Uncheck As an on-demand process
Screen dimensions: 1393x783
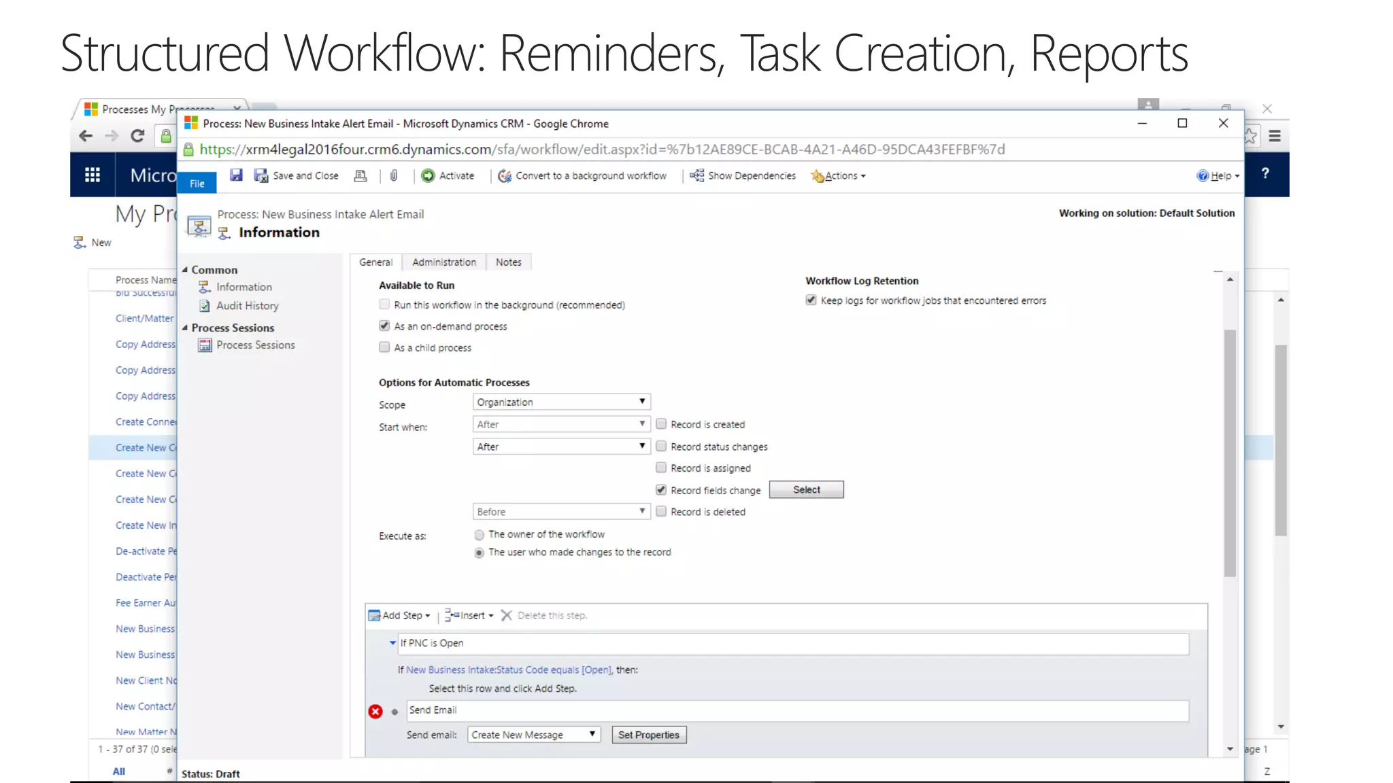[385, 326]
